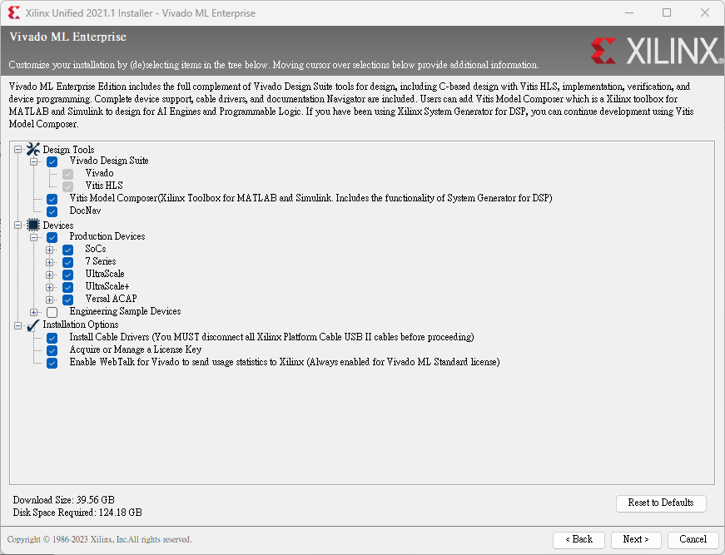Select the DocNav tree row
725x555 pixels.
(85, 211)
